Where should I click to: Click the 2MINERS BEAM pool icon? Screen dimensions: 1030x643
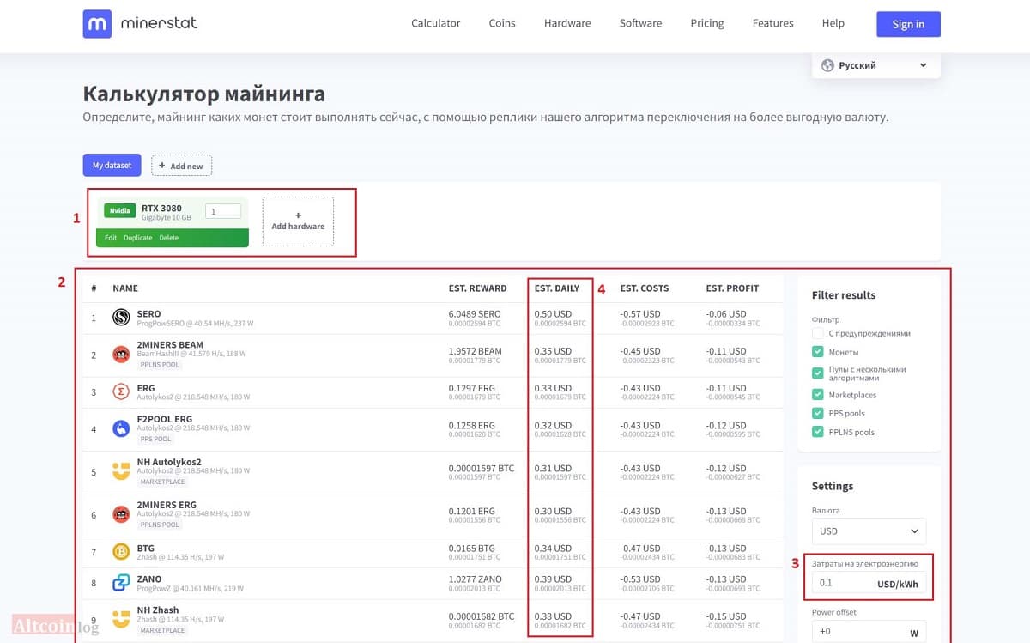tap(121, 355)
